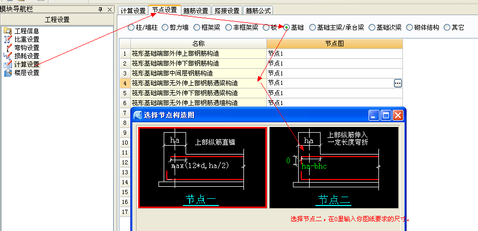Click row number 17 header
Viewport: 478px width, 231px height.
coord(125,212)
